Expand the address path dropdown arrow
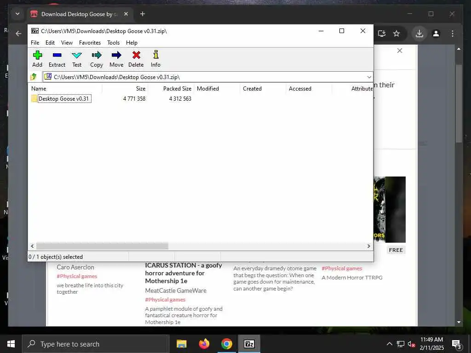The height and width of the screenshot is (353, 471). 369,77
